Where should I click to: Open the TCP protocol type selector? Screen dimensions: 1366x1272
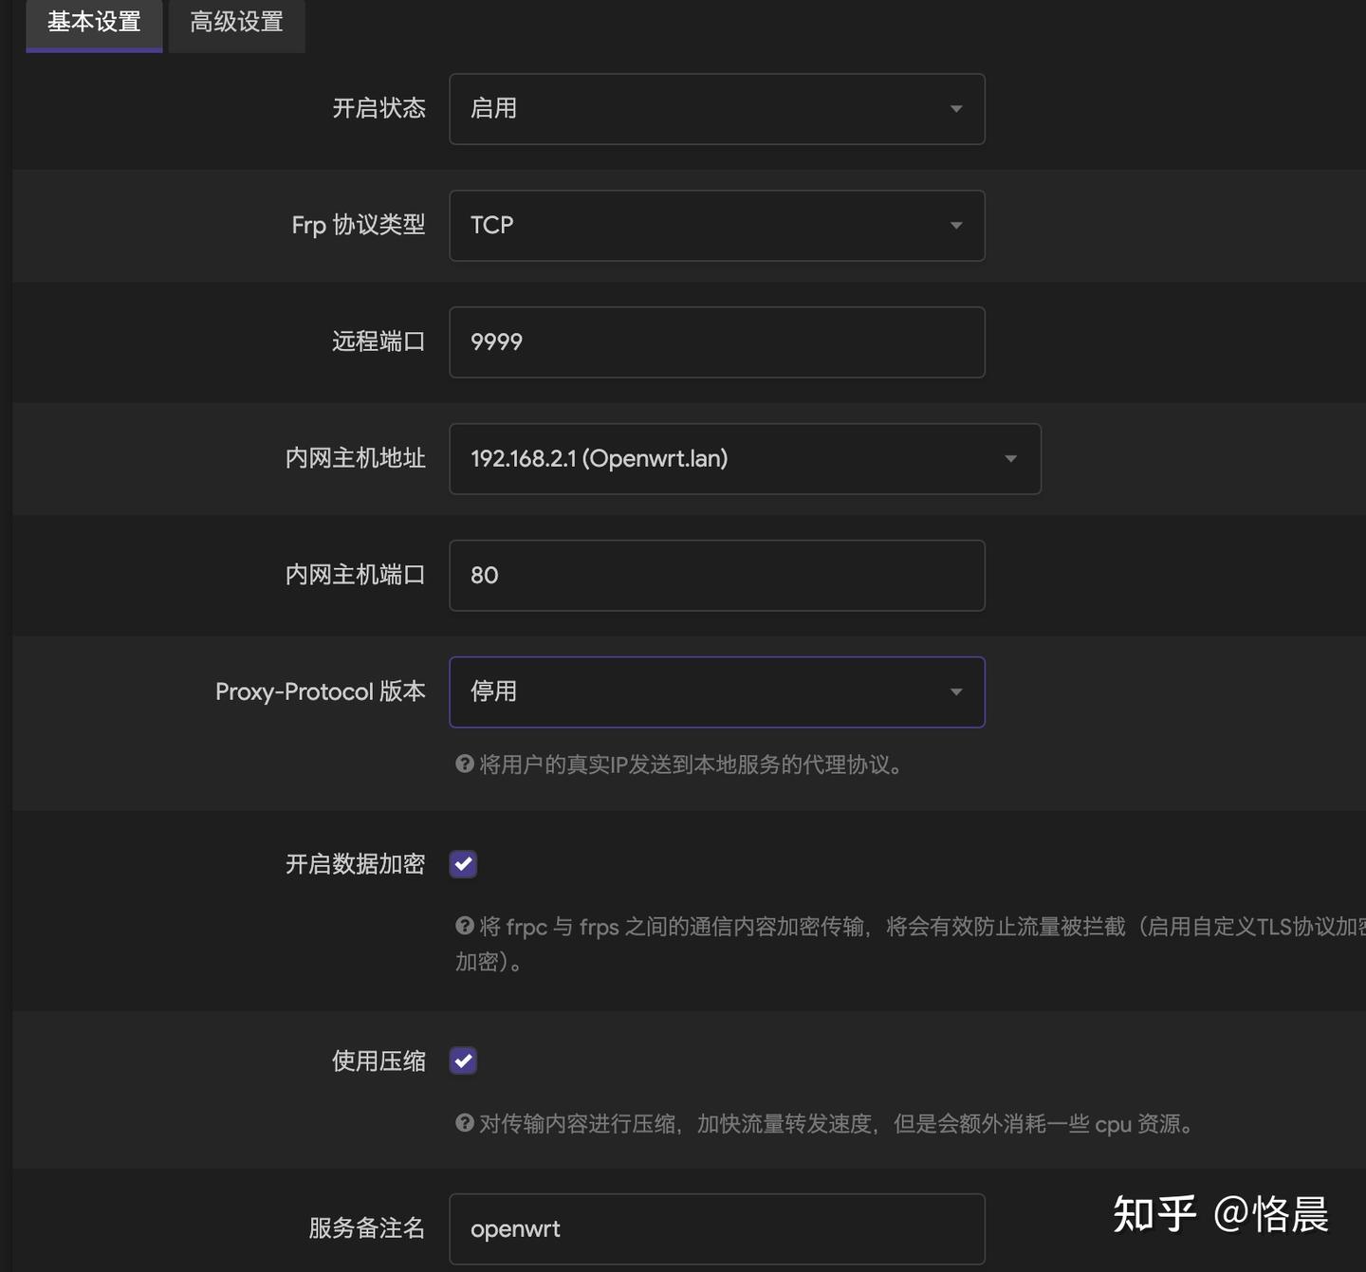716,226
